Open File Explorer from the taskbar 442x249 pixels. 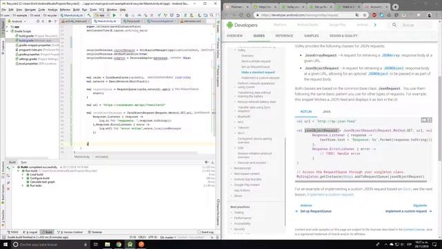pos(108,244)
